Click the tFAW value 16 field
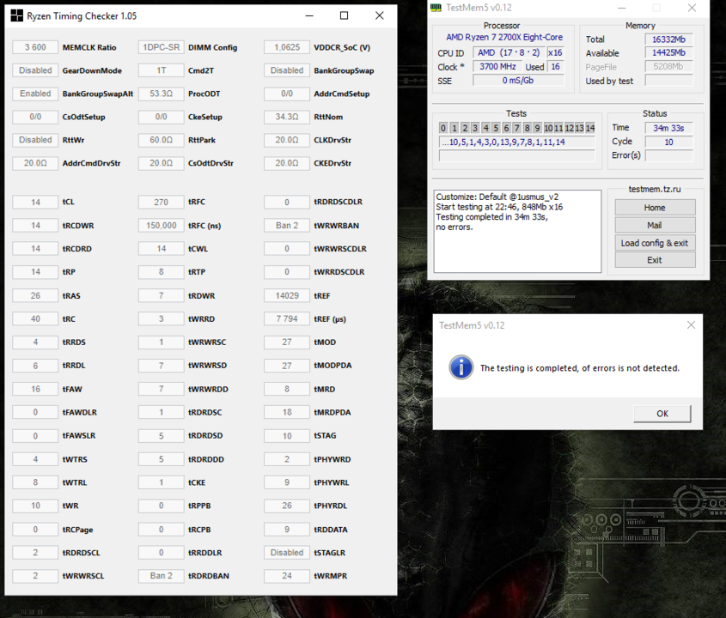Viewport: 726px width, 618px height. (35, 389)
